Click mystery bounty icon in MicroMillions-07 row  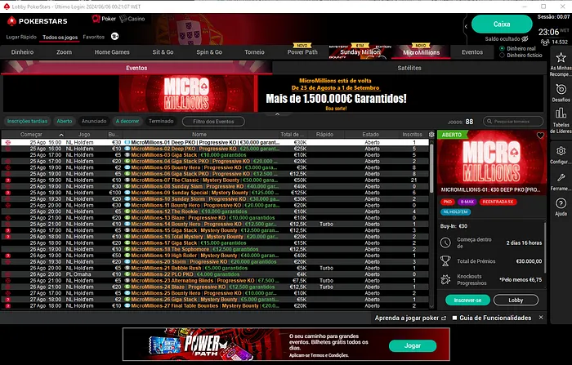[7, 180]
